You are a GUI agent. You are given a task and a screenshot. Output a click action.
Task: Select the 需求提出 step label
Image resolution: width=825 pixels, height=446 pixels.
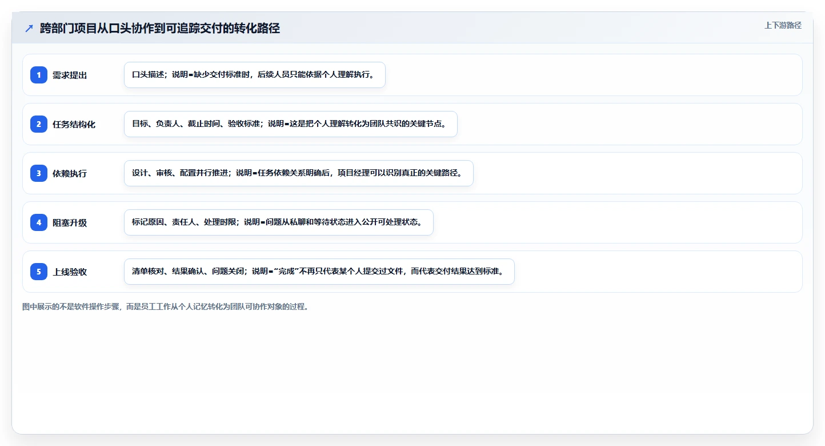click(70, 75)
